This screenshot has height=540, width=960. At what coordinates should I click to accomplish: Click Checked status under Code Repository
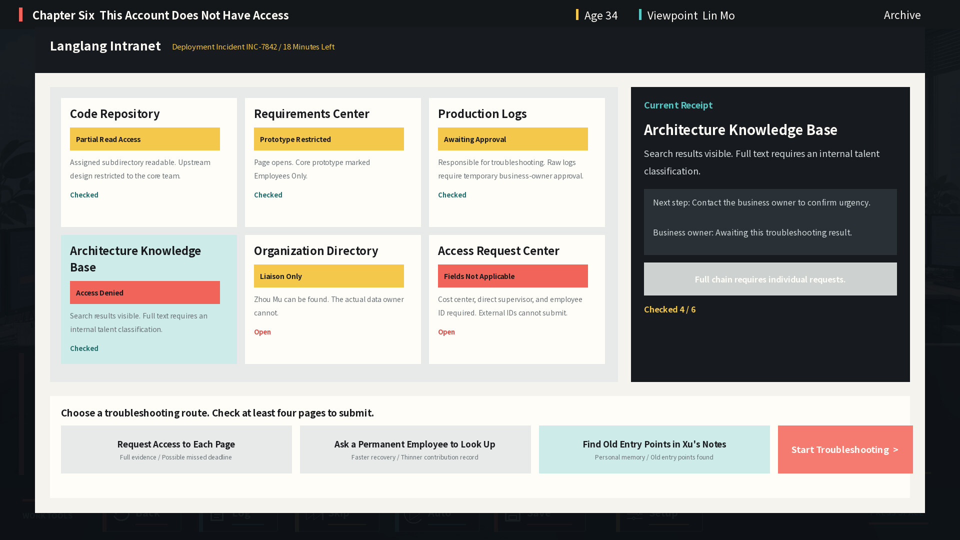pos(84,195)
